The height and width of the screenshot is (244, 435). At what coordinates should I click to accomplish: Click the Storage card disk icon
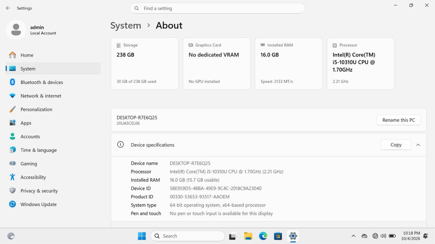click(x=118, y=45)
